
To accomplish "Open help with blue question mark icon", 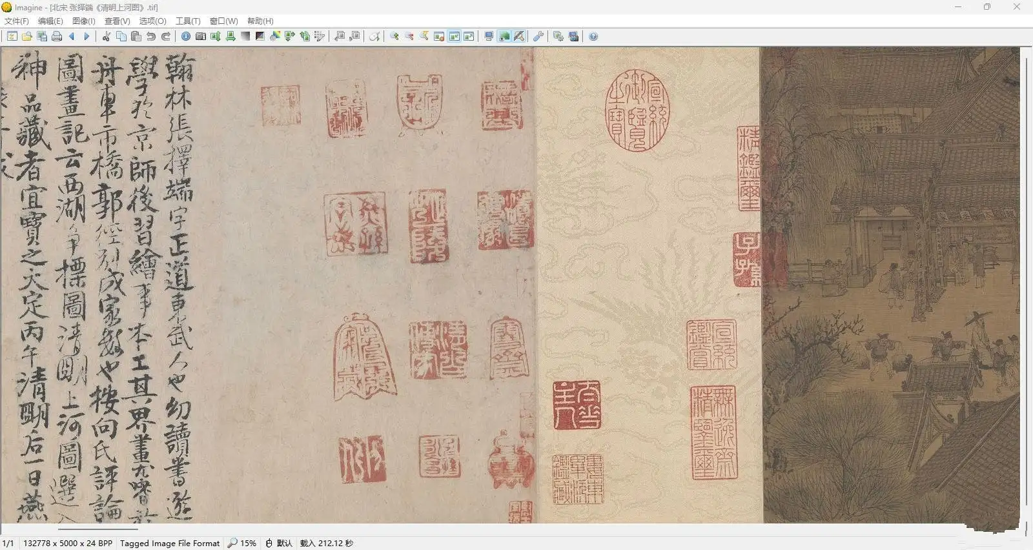I will click(593, 36).
